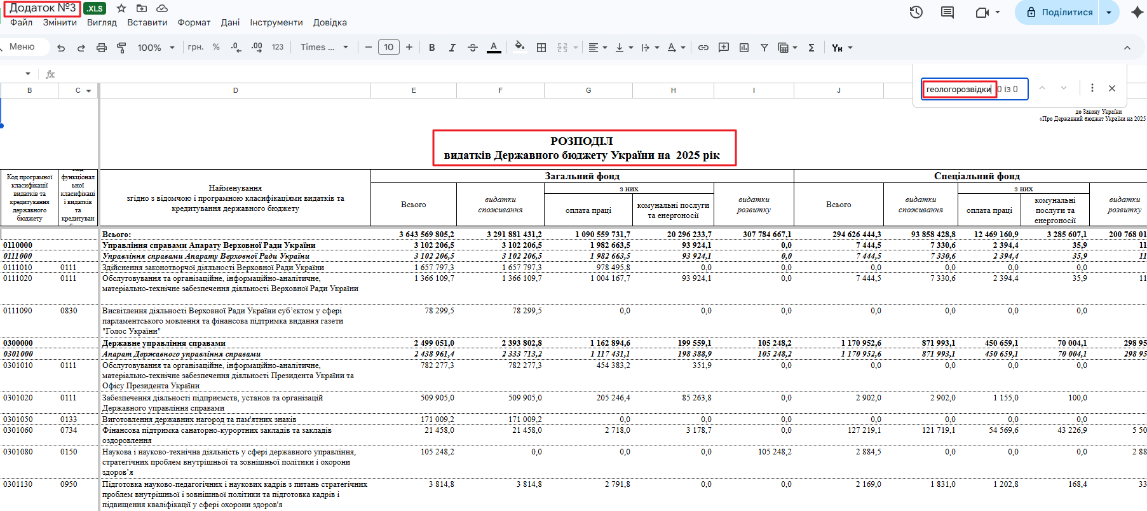The height and width of the screenshot is (511, 1147).
Task: Edit the font size field
Action: tap(389, 47)
